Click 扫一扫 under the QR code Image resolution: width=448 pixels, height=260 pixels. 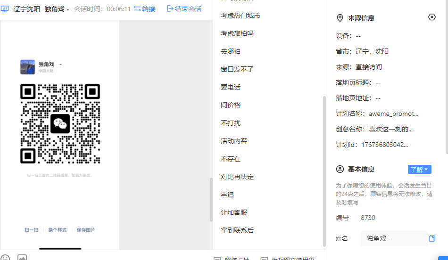tap(32, 230)
